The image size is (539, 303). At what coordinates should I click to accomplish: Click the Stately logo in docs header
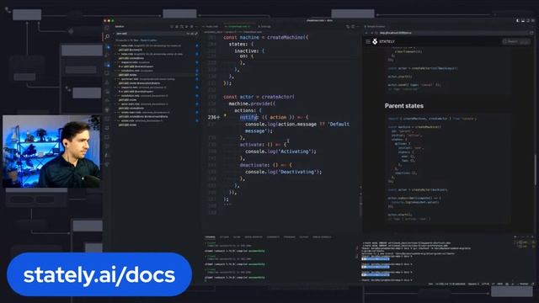click(384, 41)
